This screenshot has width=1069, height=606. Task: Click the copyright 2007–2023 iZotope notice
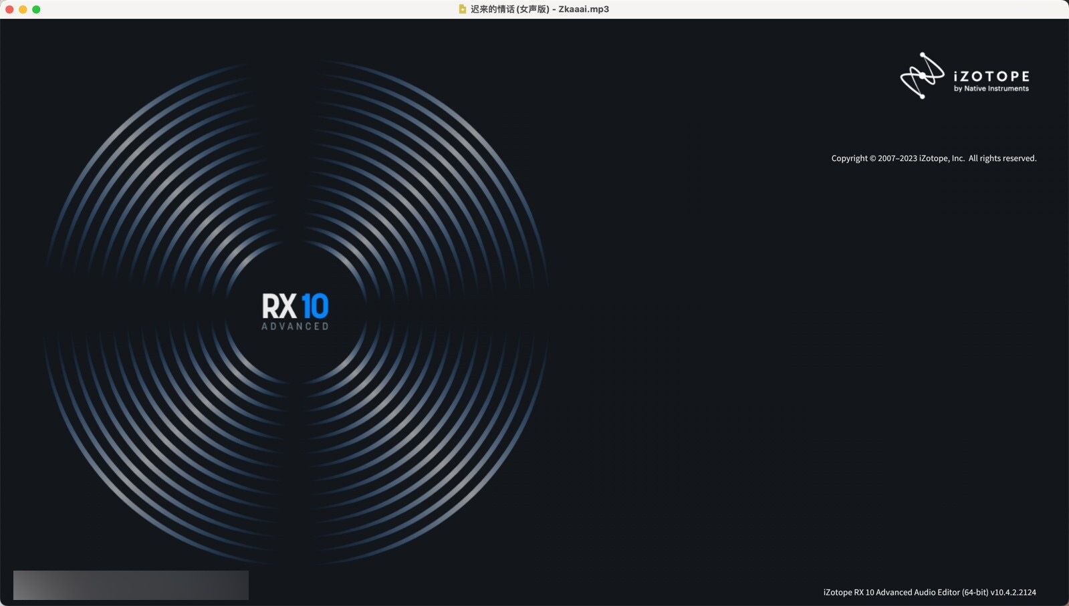[934, 158]
